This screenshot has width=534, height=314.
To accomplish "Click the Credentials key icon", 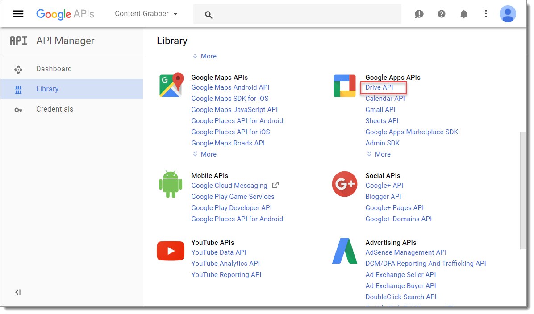I will (x=18, y=110).
